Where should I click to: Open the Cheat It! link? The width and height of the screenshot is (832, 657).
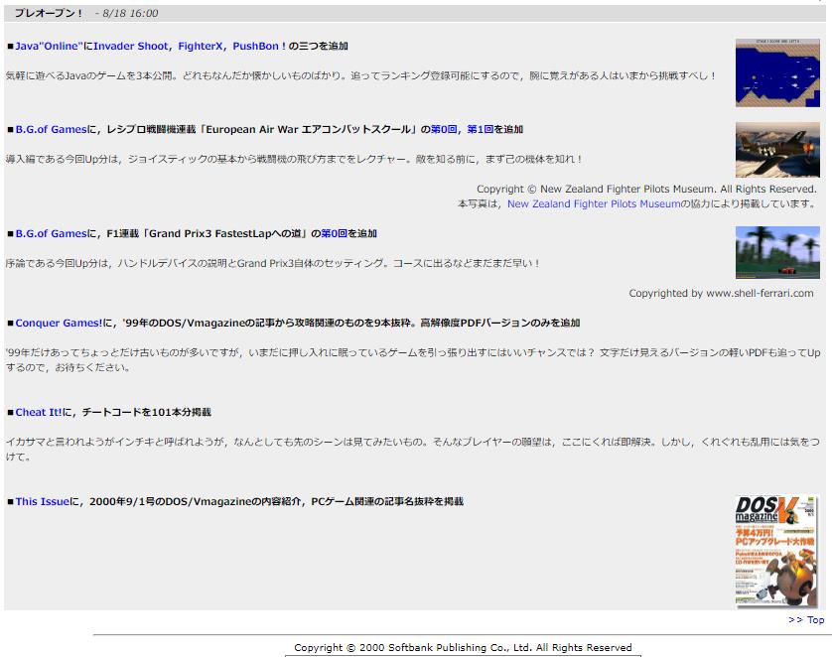click(38, 412)
